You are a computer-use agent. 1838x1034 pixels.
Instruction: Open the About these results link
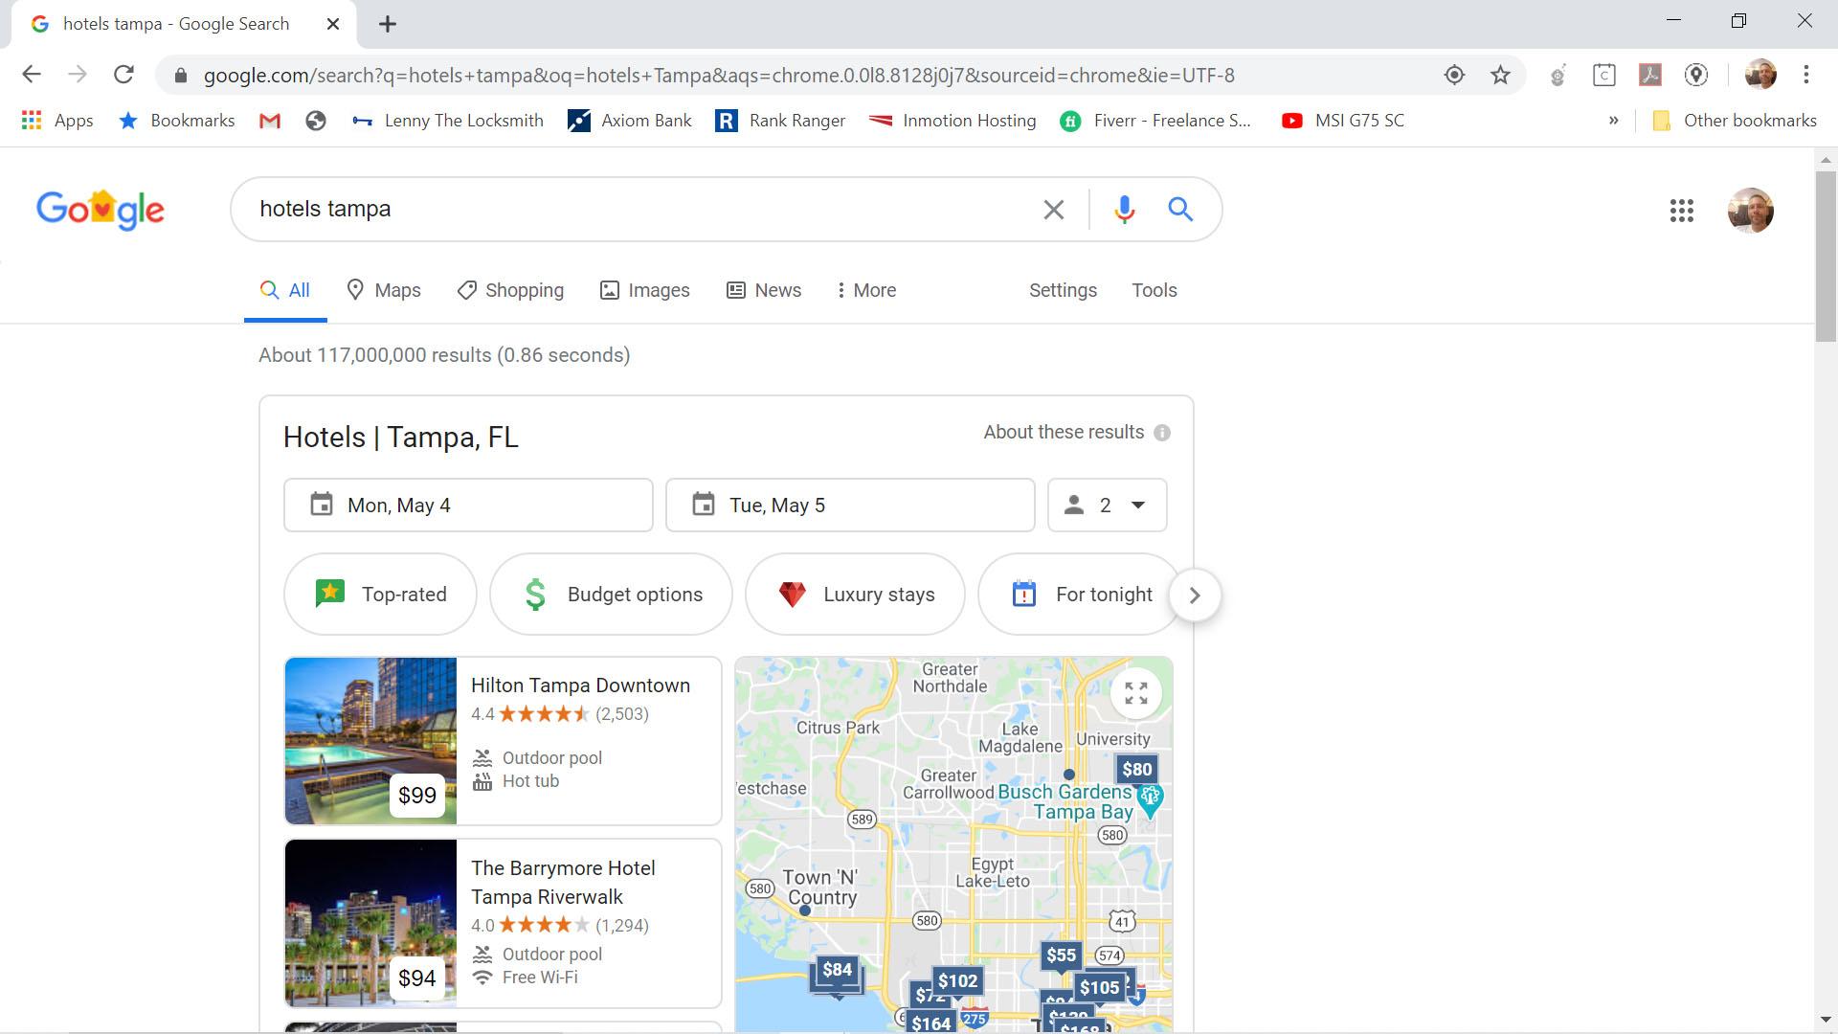pyautogui.click(x=1064, y=433)
